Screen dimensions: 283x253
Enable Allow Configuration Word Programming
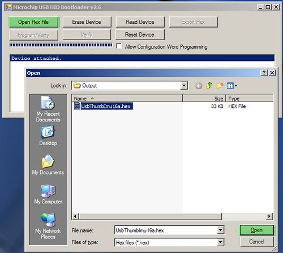tap(119, 46)
